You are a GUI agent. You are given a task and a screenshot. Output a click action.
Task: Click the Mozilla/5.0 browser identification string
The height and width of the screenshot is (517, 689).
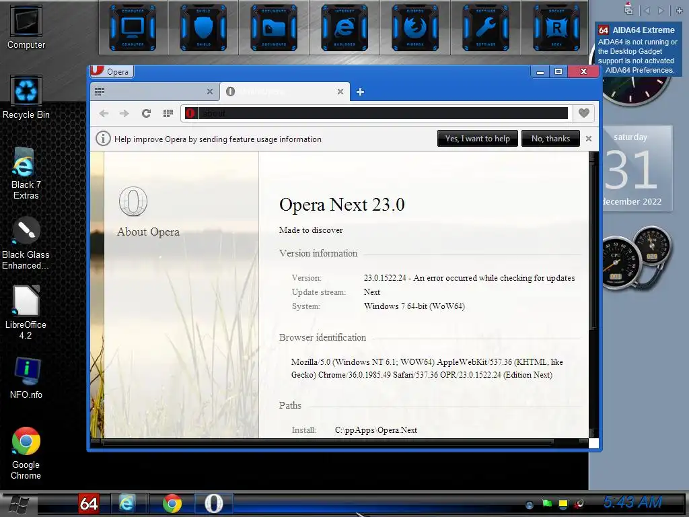pyautogui.click(x=427, y=368)
